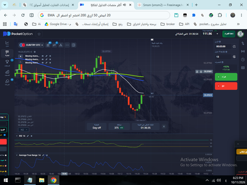The height and width of the screenshot is (185, 247).
Task: Open the Chrome extensions puzzle icon
Action: click(x=220, y=15)
